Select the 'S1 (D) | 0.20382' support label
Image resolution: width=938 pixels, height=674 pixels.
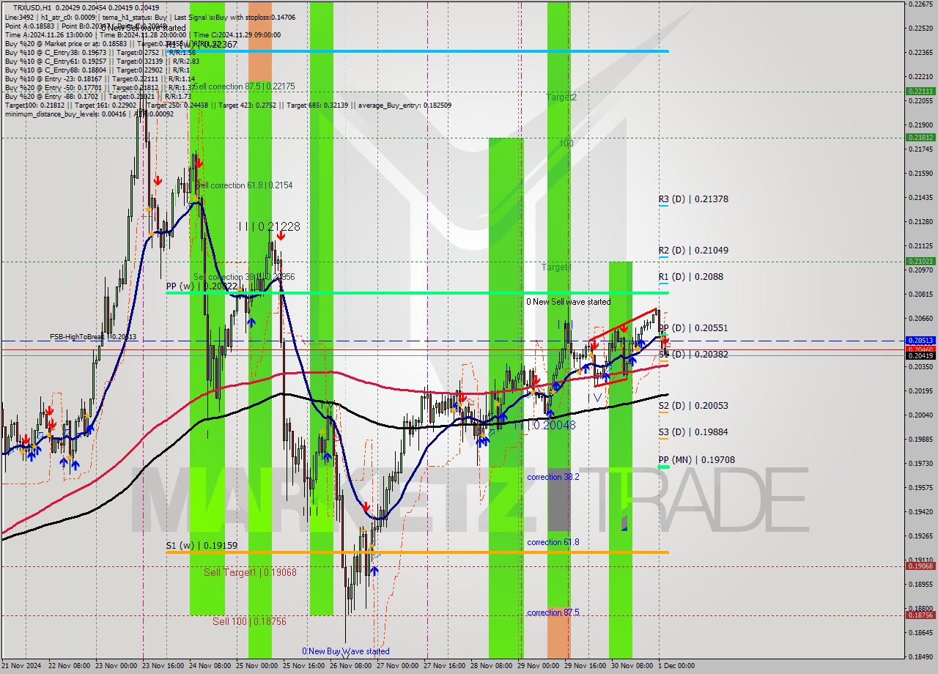(x=693, y=355)
